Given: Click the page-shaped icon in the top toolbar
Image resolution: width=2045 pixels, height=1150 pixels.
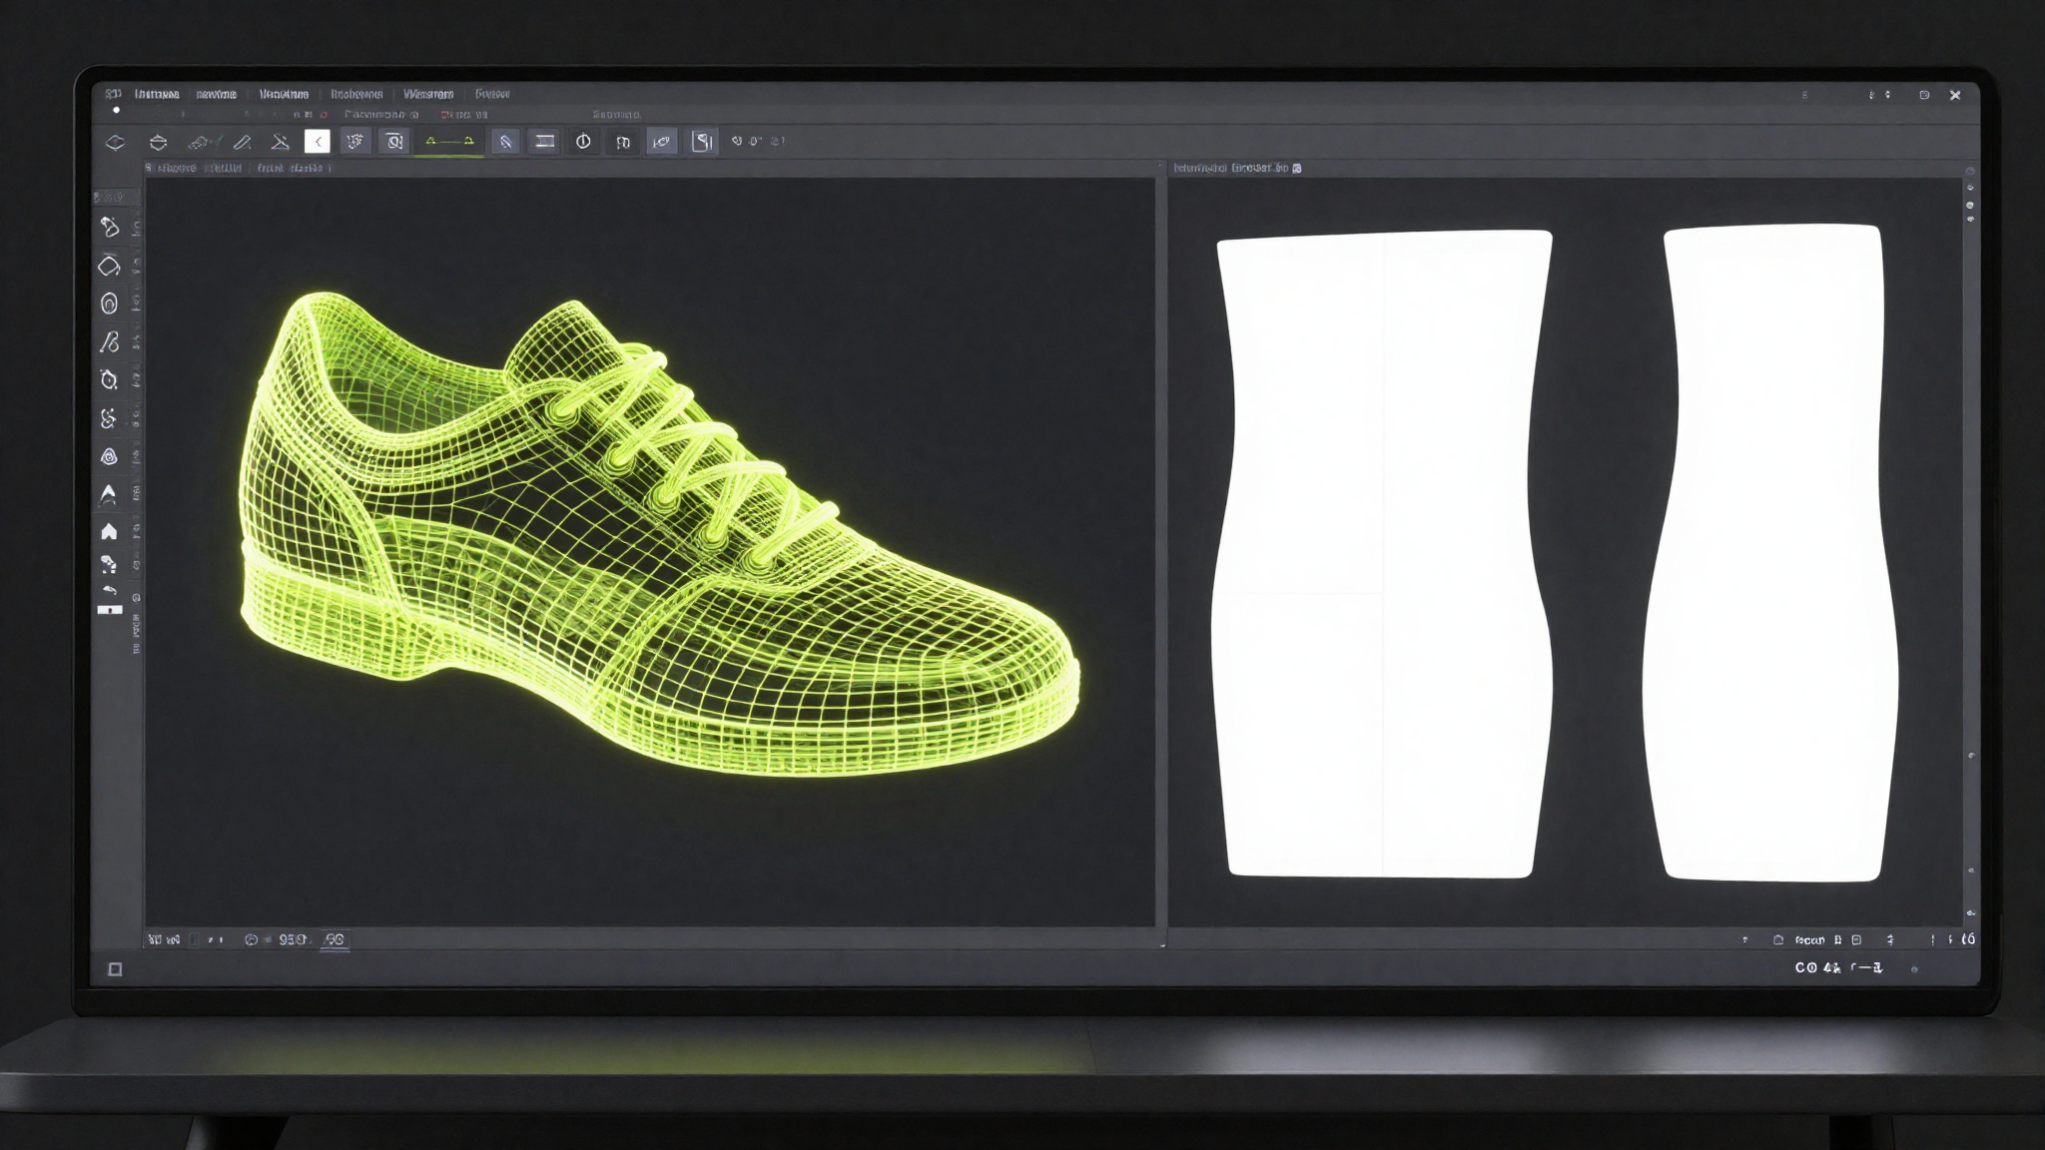Looking at the screenshot, I should (x=703, y=142).
